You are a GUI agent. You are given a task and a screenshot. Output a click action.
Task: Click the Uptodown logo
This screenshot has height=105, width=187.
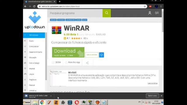[35, 20]
